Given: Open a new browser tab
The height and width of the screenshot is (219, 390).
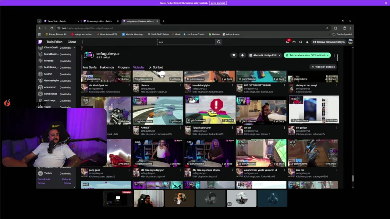Looking at the screenshot, I should point(163,21).
